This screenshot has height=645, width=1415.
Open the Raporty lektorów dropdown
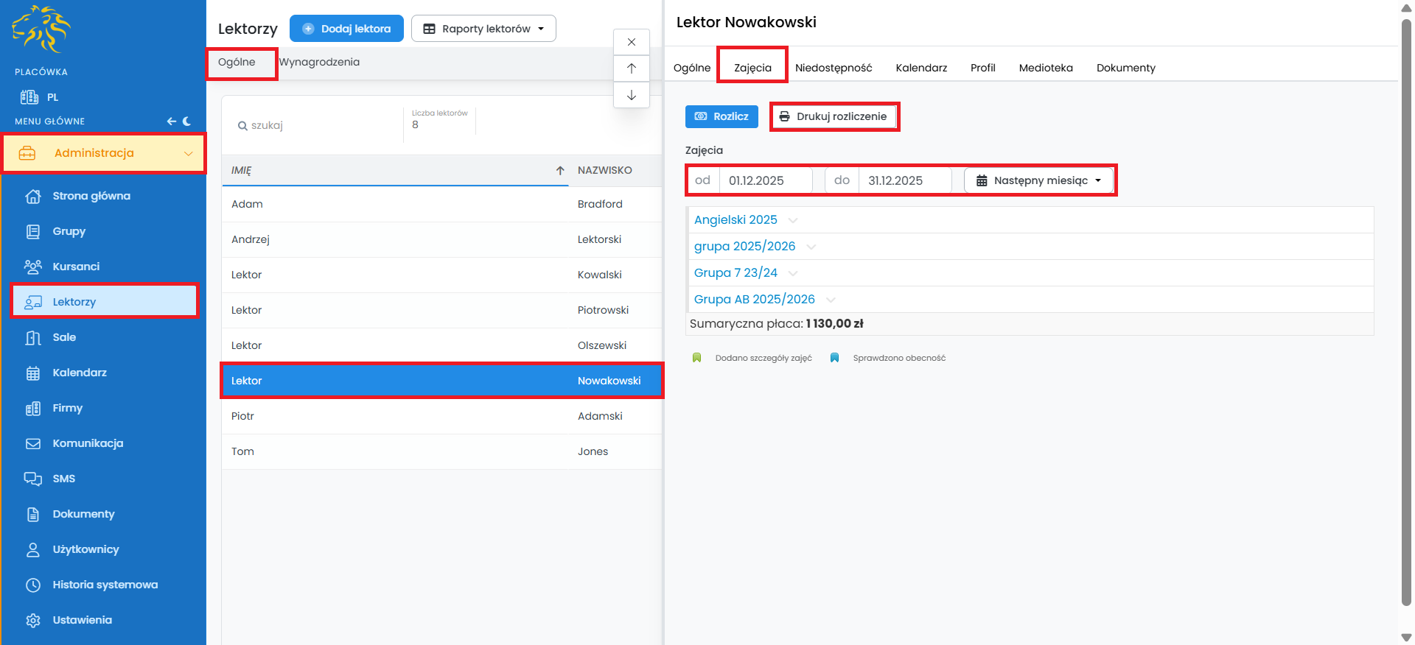pos(483,29)
